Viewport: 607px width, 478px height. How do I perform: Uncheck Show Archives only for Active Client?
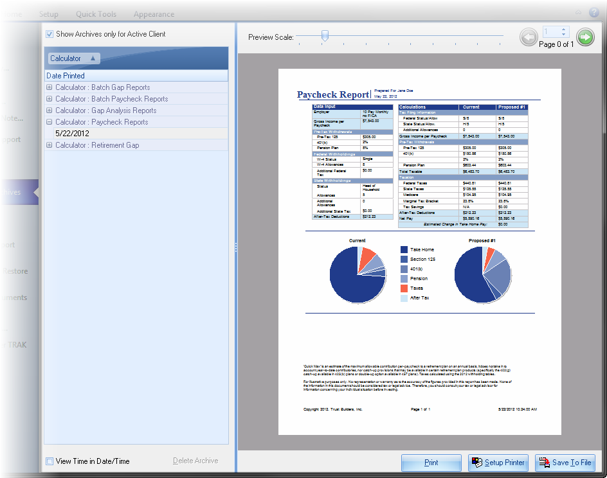tap(50, 34)
